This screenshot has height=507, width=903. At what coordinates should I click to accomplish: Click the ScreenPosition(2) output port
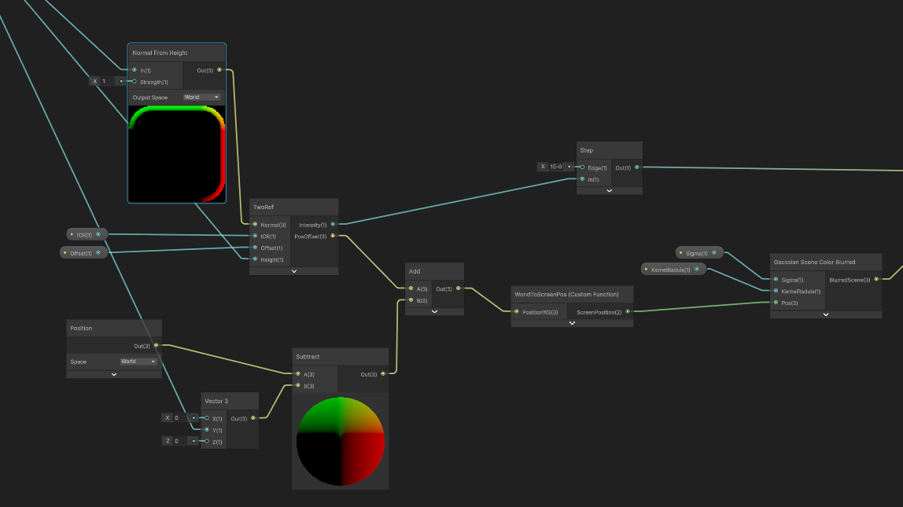[x=627, y=312]
